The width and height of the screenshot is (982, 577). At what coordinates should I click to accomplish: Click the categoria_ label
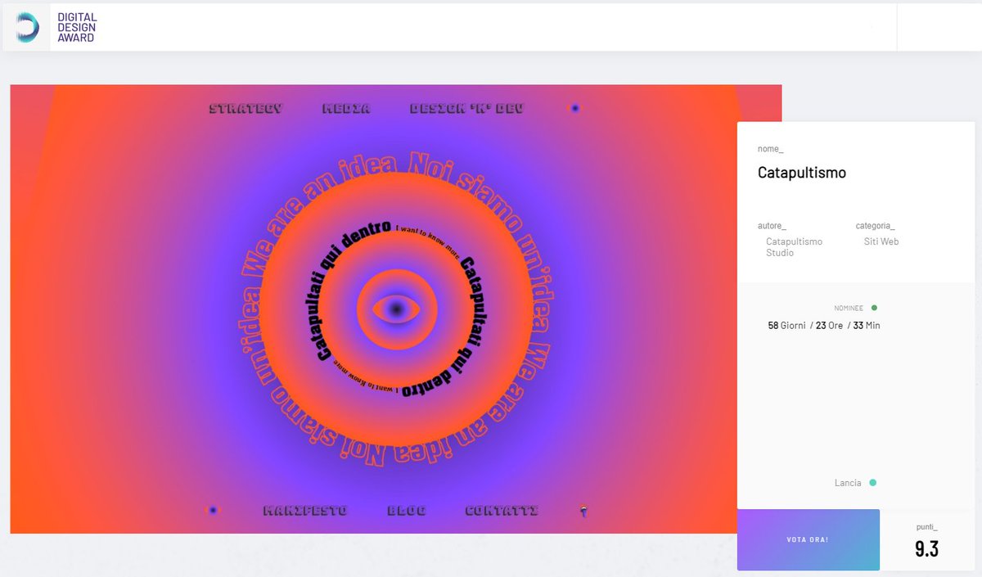pos(876,225)
